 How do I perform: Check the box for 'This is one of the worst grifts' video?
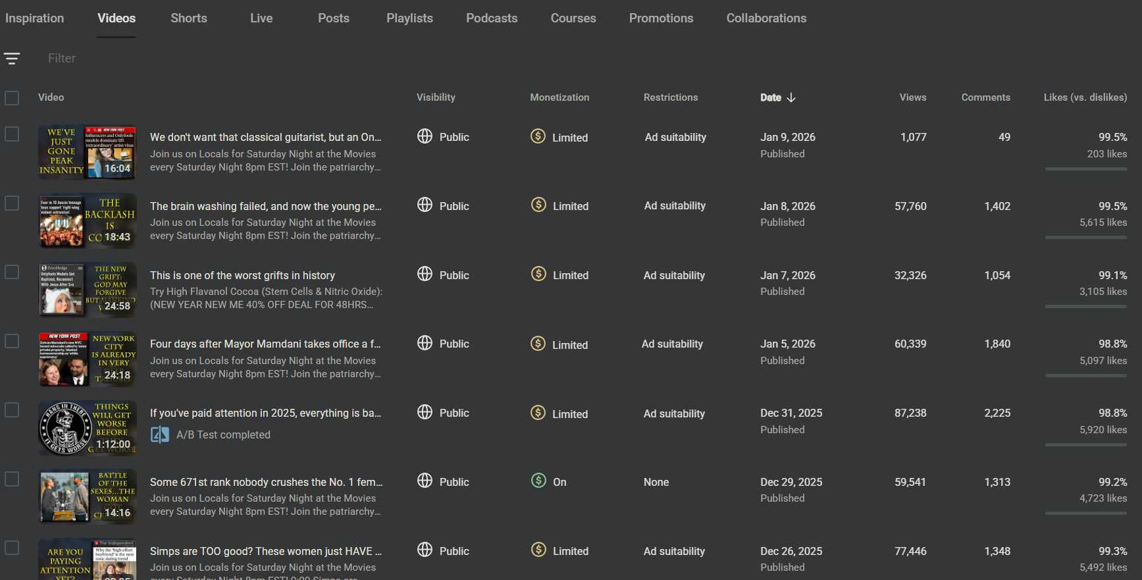[12, 272]
